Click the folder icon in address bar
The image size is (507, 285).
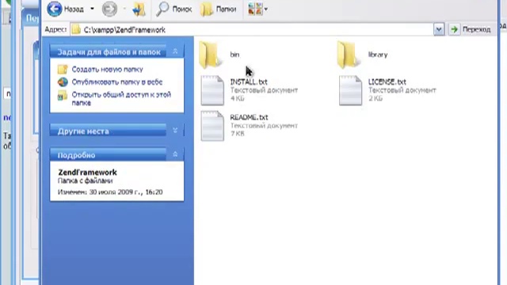tap(76, 30)
